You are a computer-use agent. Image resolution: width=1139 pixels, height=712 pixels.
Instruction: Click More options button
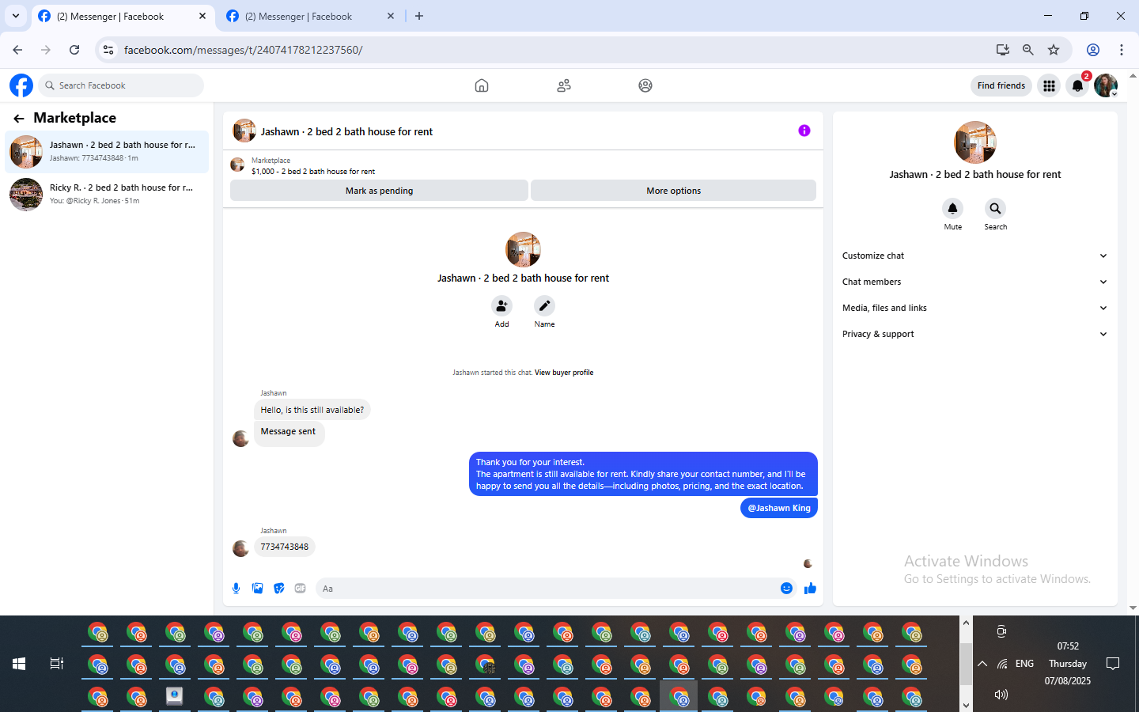click(x=673, y=191)
